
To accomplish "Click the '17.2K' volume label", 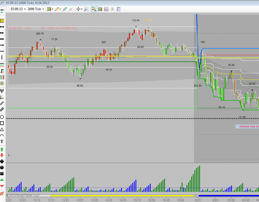I will pyautogui.click(x=54, y=39).
